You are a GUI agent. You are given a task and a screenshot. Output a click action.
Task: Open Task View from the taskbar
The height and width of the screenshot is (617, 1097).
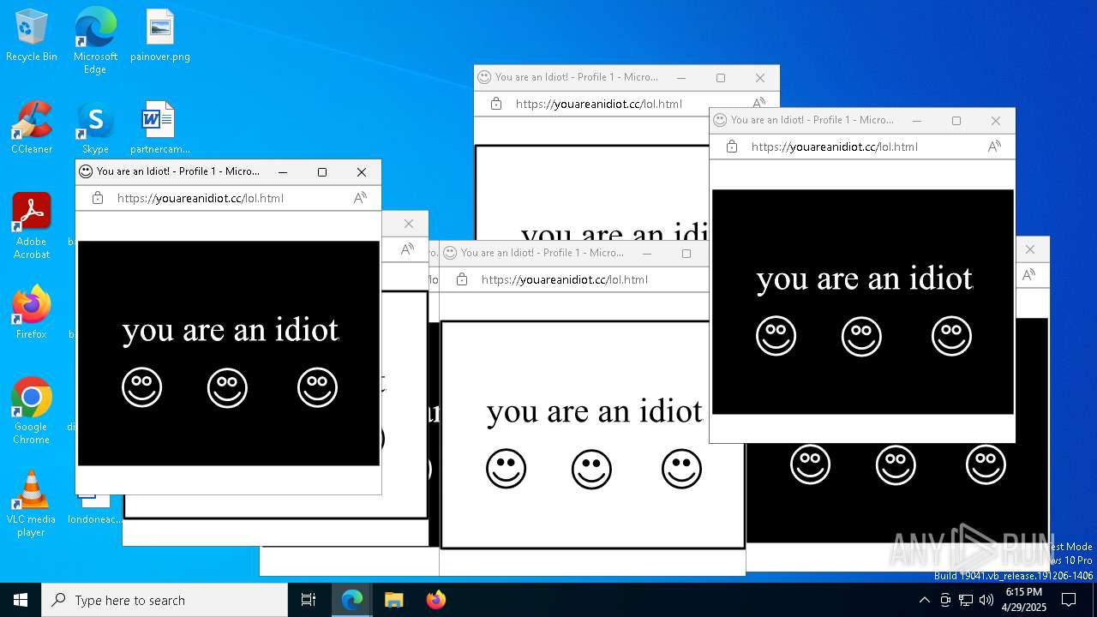pyautogui.click(x=309, y=600)
